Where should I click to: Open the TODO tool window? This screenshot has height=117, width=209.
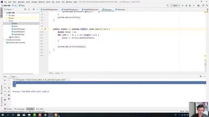click(x=40, y=109)
